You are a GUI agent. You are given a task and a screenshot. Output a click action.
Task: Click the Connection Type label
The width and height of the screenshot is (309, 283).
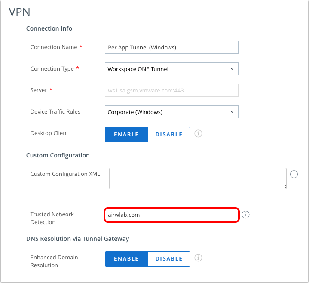(x=52, y=69)
